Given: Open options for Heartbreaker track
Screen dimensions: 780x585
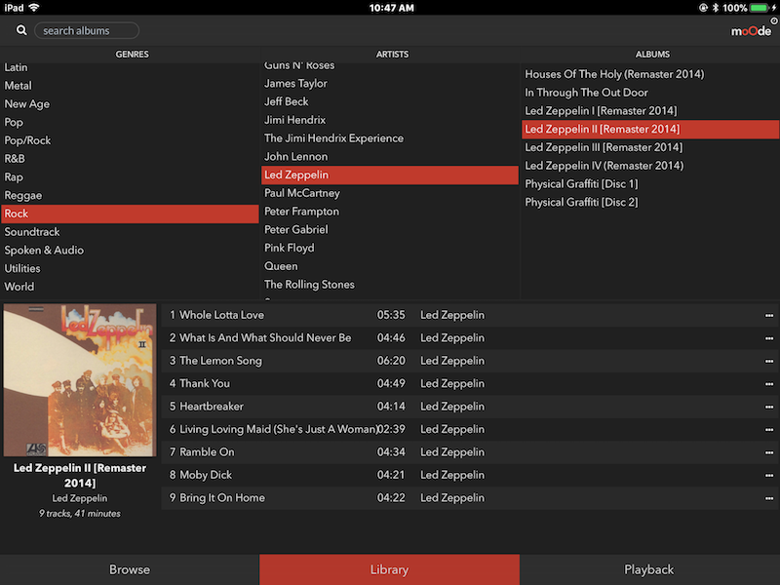Looking at the screenshot, I should [x=769, y=407].
